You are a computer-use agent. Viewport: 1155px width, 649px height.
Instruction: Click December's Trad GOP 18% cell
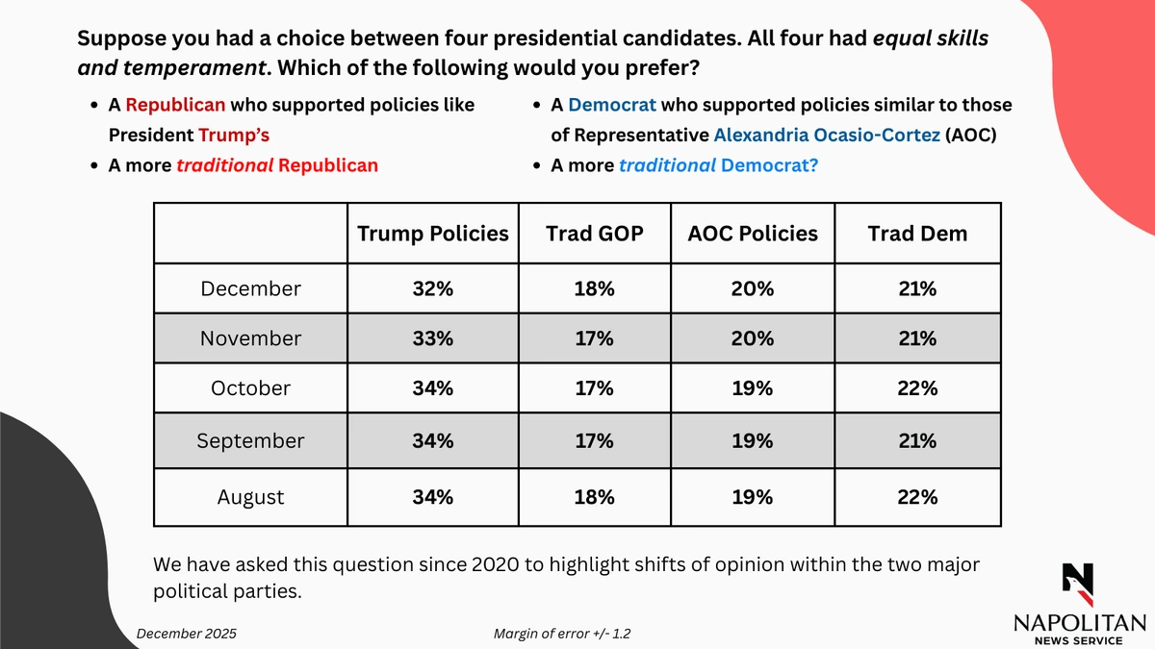(x=593, y=288)
